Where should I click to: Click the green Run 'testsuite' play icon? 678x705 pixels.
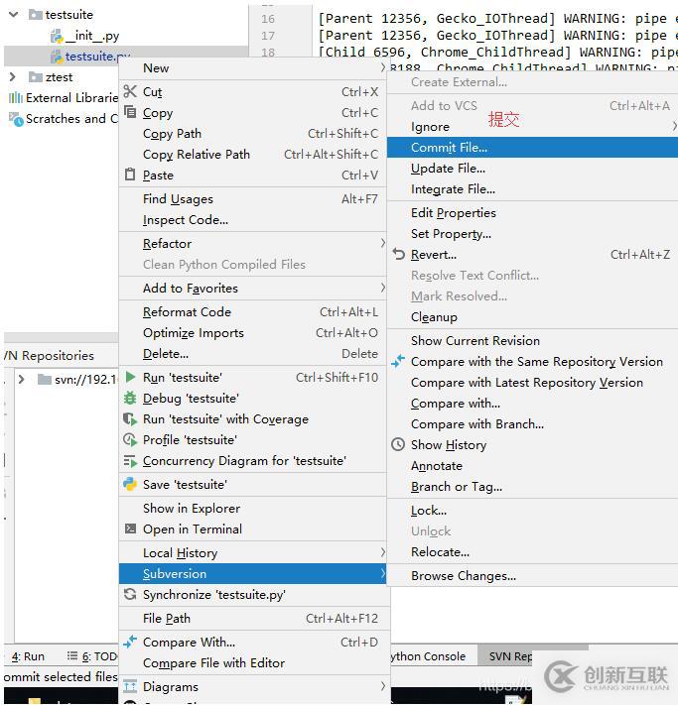(x=130, y=377)
